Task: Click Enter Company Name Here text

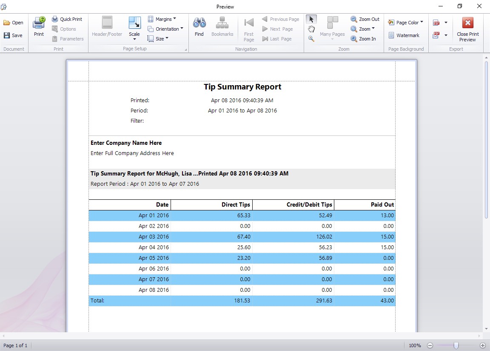Action: point(126,143)
